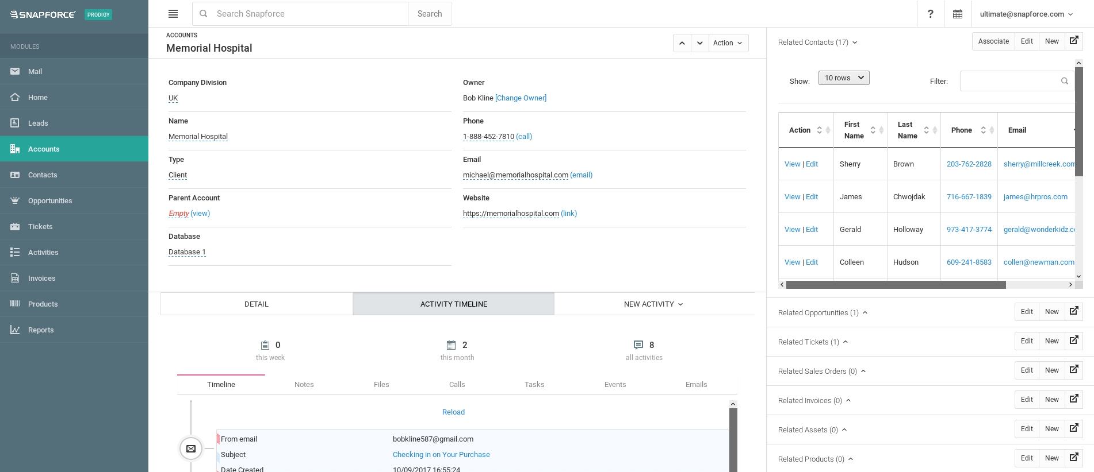Click the Home module icon
Viewport: 1094px width, 472px height.
15,97
